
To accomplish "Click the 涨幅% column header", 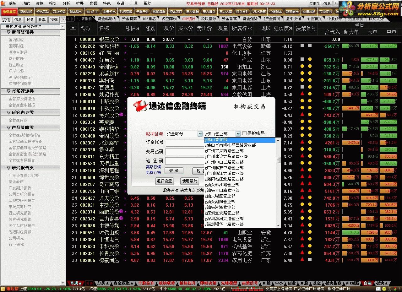I will [132, 28].
